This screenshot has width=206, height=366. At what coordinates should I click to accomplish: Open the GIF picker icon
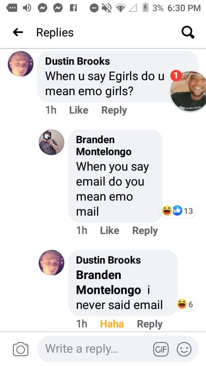(x=161, y=349)
